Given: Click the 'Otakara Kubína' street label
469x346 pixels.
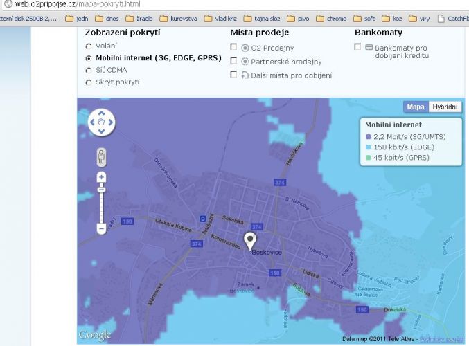Looking at the screenshot, I should [x=173, y=225].
